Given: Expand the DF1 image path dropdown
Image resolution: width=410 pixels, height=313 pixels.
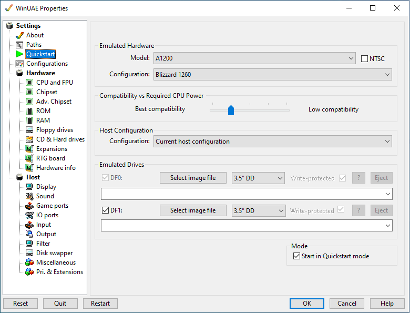Looking at the screenshot, I should point(388,225).
